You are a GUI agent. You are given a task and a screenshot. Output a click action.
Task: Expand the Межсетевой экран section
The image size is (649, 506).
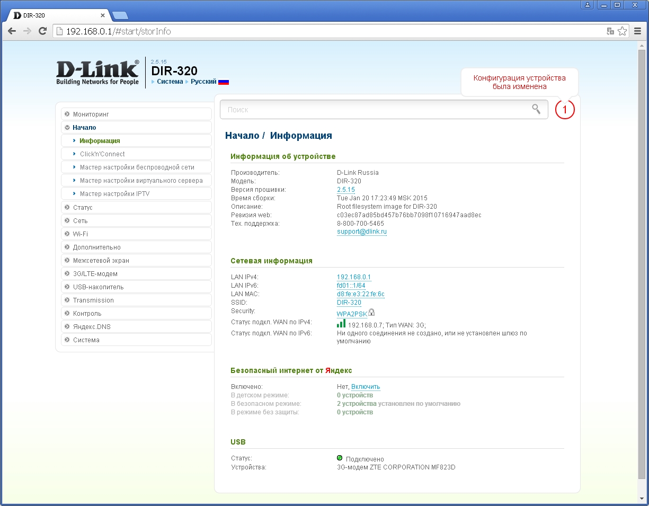[136, 260]
